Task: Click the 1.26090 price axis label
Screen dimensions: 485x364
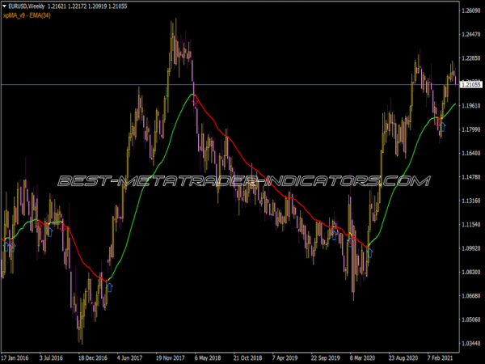Action: click(470, 11)
